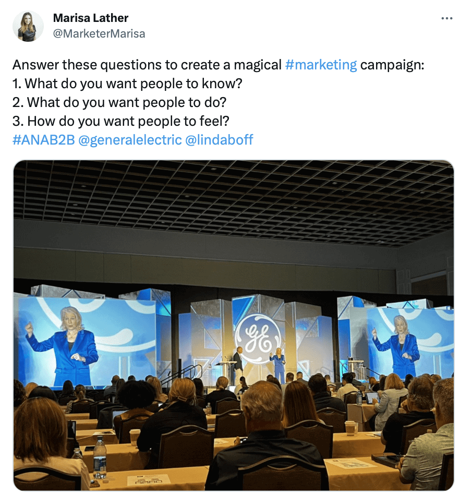Click the question 'What do you want people to know?'
The image size is (460, 499).
(134, 84)
